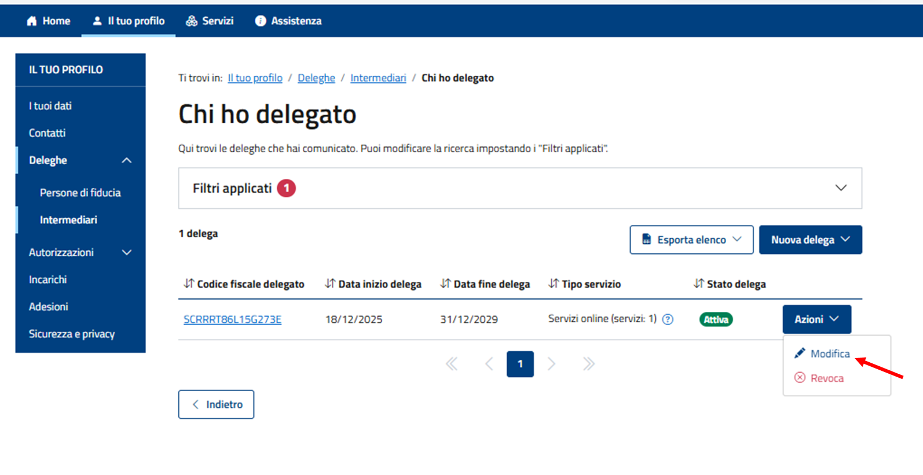Image resolution: width=923 pixels, height=475 pixels.
Task: Sort by Data inizio delega arrows icon
Action: tap(330, 283)
